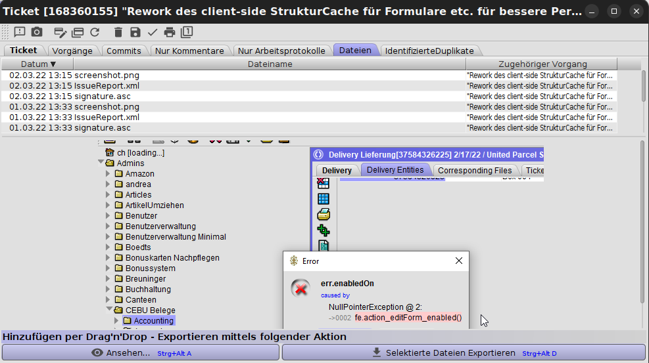This screenshot has height=363, width=649.
Task: Click the checkmark toolbar icon
Action: (153, 32)
